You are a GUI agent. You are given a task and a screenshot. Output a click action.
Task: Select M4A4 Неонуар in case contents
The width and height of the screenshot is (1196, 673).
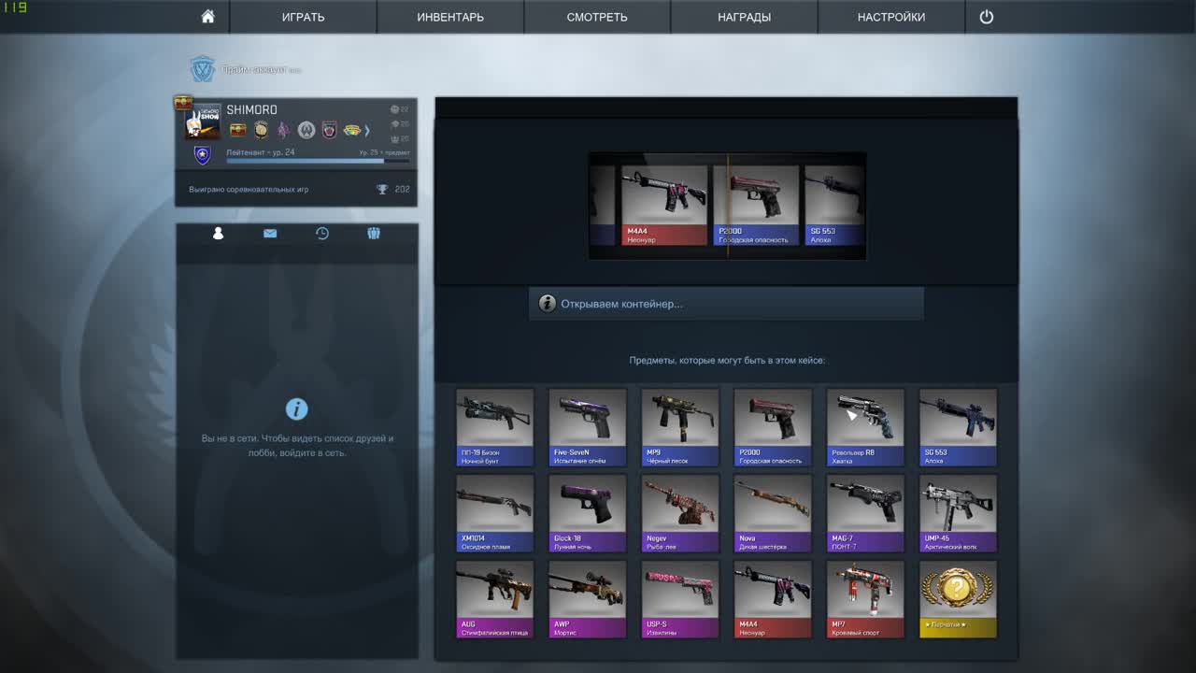click(x=773, y=599)
